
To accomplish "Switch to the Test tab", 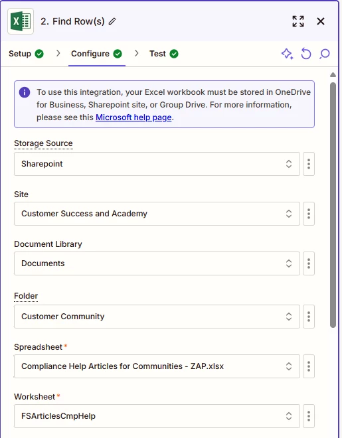I will tap(164, 54).
